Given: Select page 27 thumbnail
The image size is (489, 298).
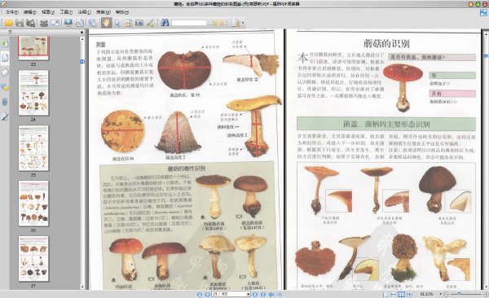Looking at the screenshot, I should tap(33, 259).
